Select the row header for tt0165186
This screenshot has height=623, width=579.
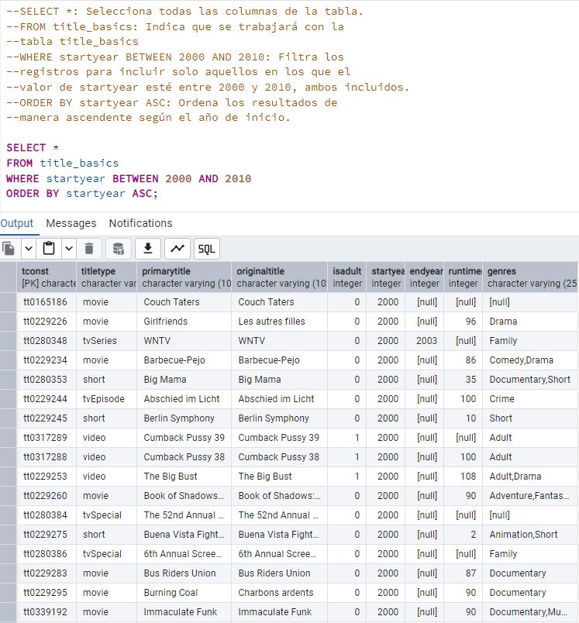9,302
